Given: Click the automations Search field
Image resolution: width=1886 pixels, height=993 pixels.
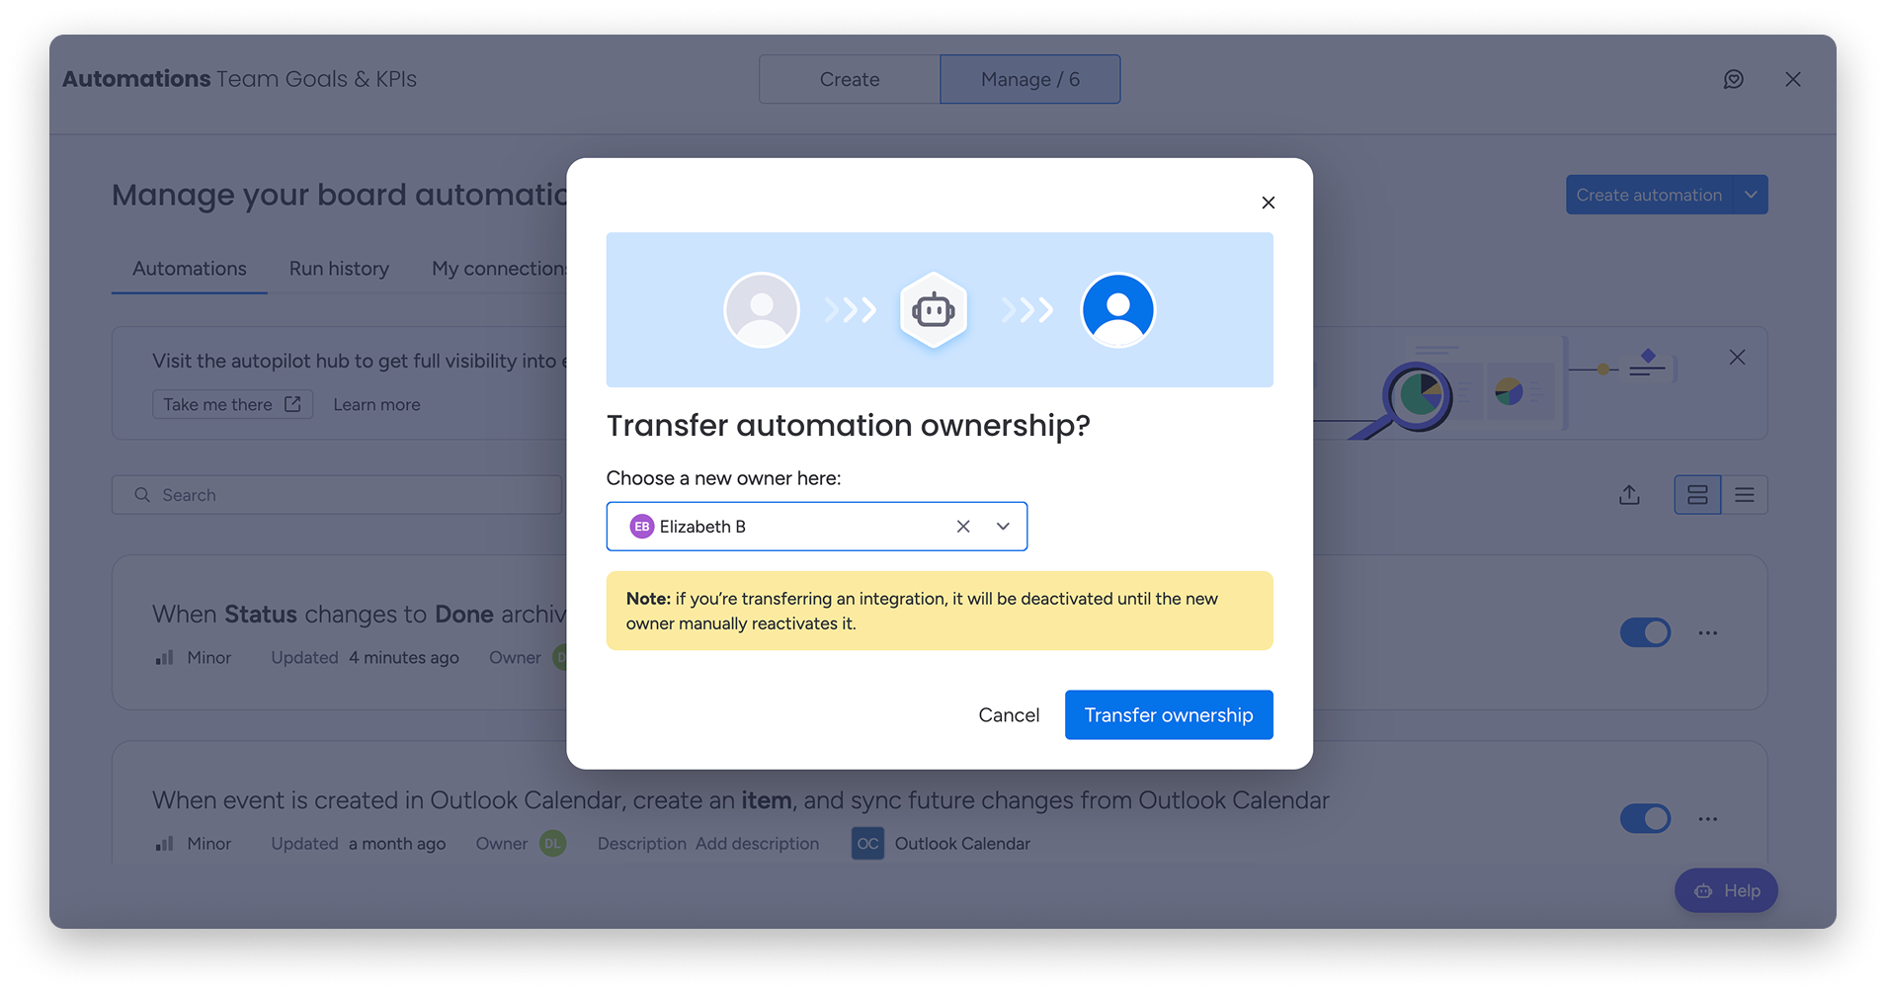Looking at the screenshot, I should 336,495.
